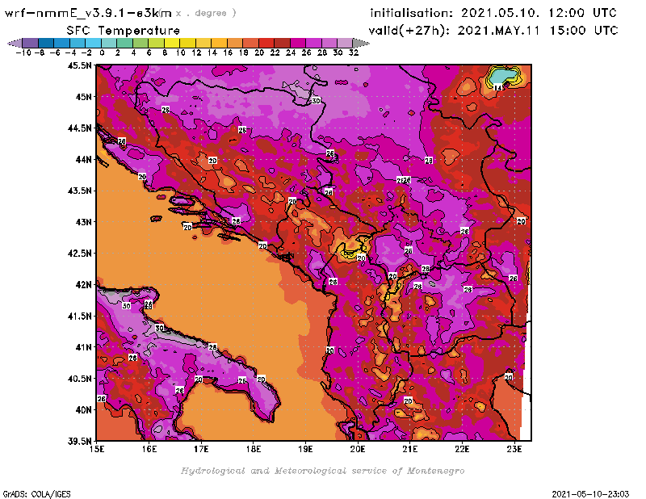646x499 pixels.
Task: Click the 44N latitude label
Action: (83, 159)
